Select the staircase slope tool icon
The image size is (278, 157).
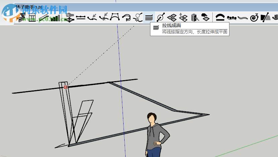[x=44, y=17]
